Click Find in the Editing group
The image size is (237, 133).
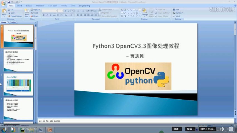[x=176, y=10]
